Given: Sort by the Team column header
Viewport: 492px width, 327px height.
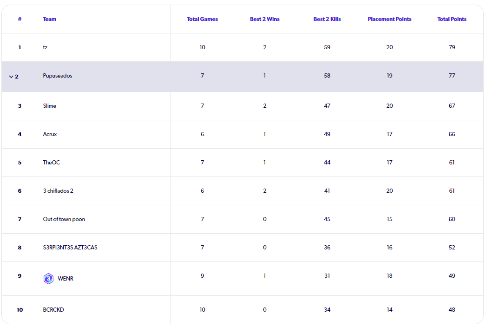Looking at the screenshot, I should click(50, 19).
